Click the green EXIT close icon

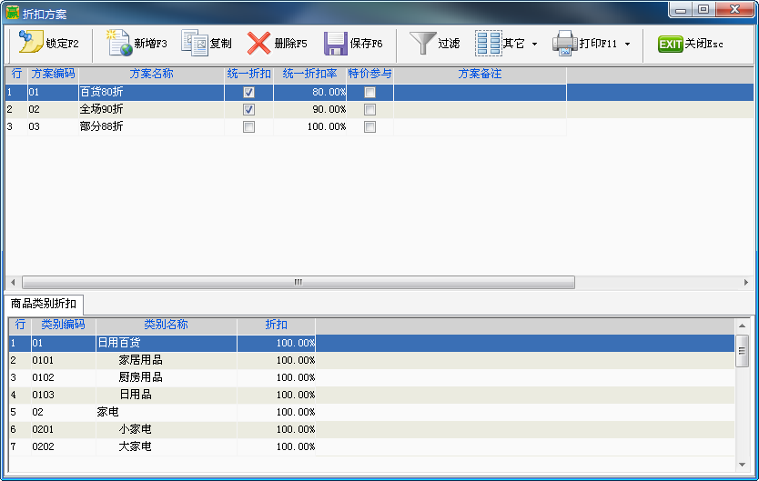(x=671, y=44)
